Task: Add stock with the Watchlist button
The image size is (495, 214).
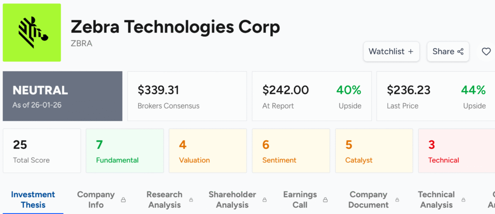Action: [x=391, y=52]
